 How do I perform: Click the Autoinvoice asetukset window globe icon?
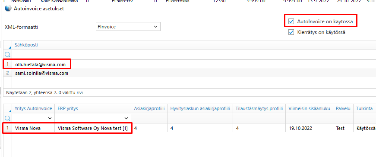click(x=8, y=9)
